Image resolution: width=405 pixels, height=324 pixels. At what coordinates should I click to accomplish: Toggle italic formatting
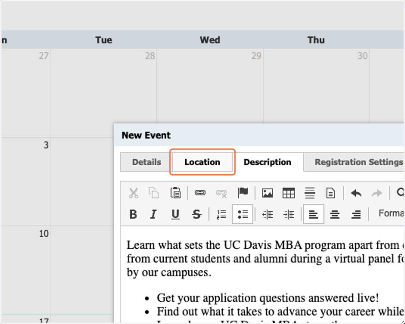[154, 214]
